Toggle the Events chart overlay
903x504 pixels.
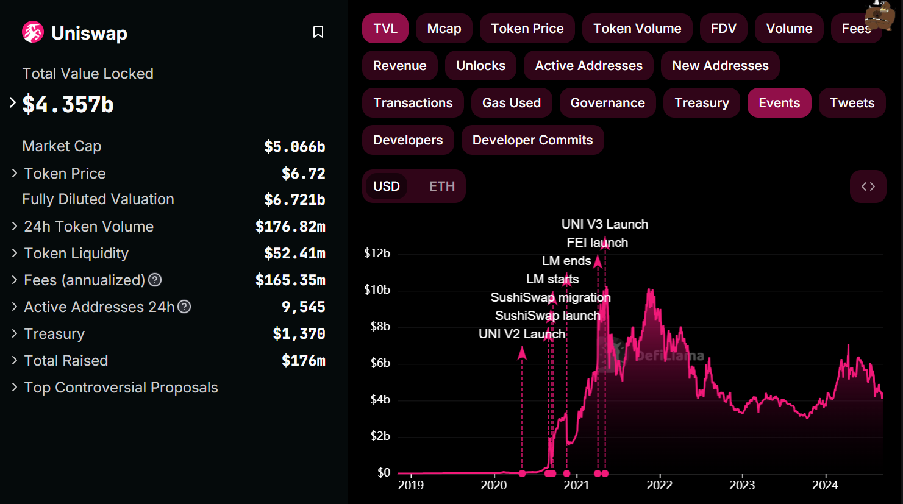coord(779,103)
